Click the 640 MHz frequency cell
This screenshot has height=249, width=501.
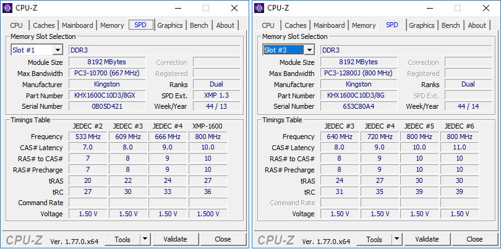coord(340,137)
